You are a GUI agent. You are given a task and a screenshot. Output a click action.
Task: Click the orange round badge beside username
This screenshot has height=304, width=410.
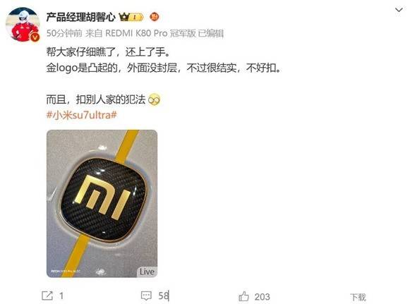[x=155, y=17]
